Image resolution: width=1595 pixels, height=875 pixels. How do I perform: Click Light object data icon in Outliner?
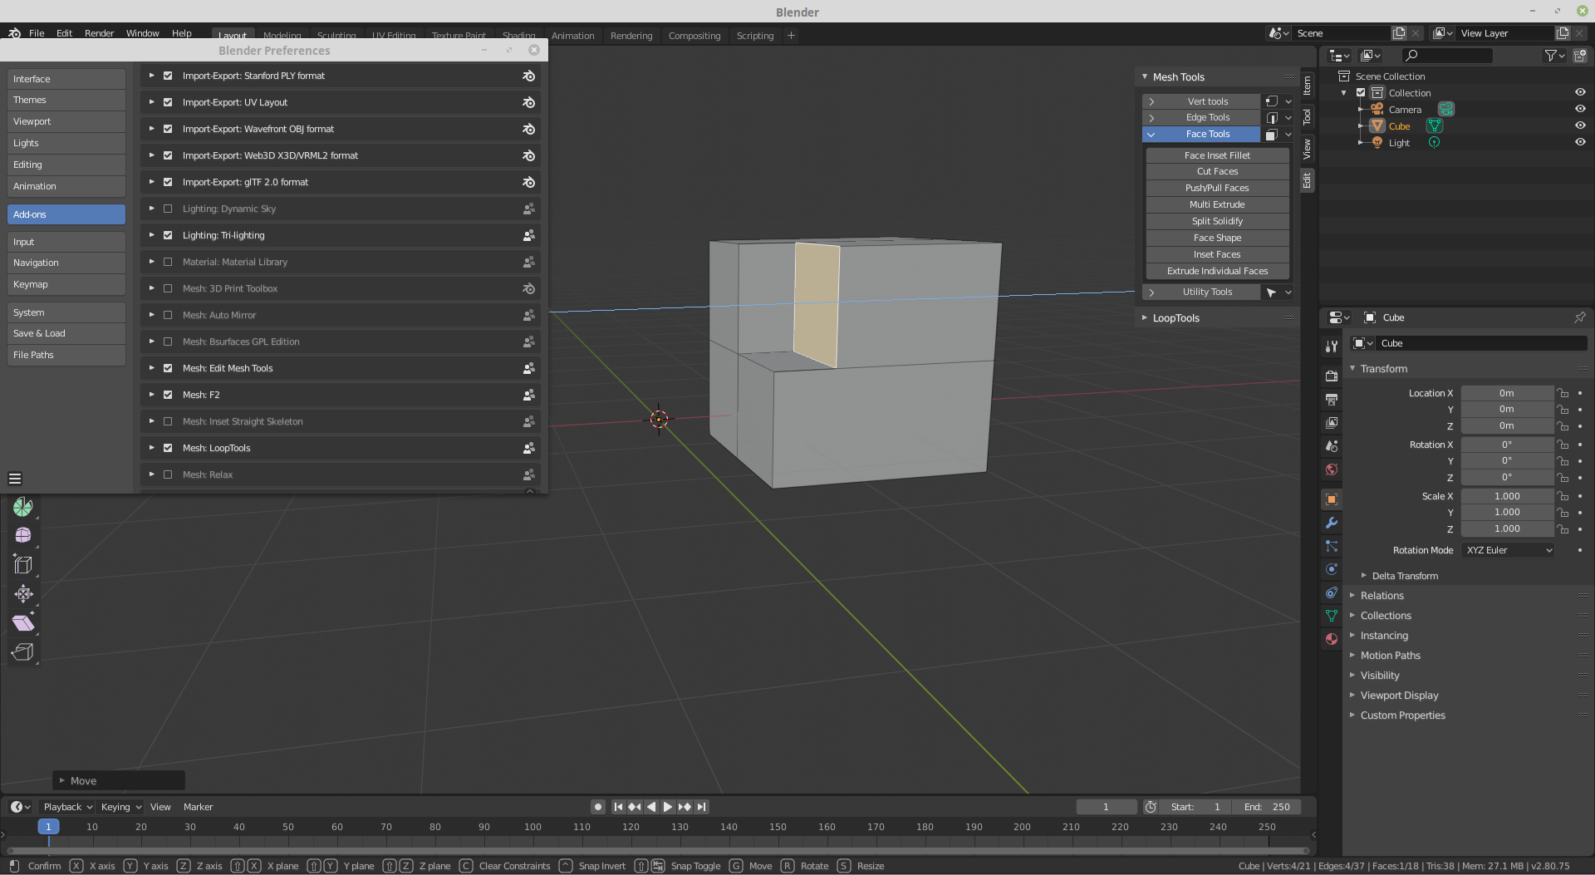[1434, 143]
